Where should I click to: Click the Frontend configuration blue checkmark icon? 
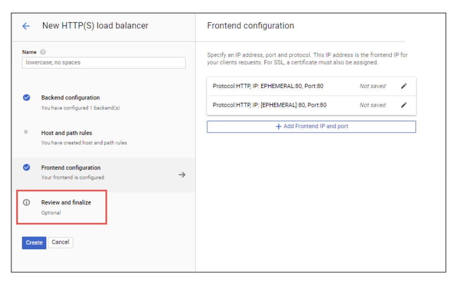(26, 168)
